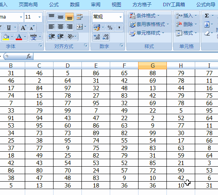Click the wrap text icon
The height and width of the screenshot is (195, 218).
point(79,17)
